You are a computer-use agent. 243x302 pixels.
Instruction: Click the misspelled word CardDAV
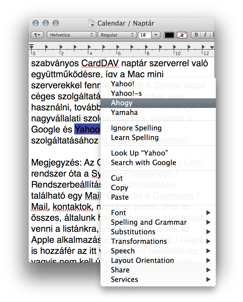pyautogui.click(x=100, y=63)
